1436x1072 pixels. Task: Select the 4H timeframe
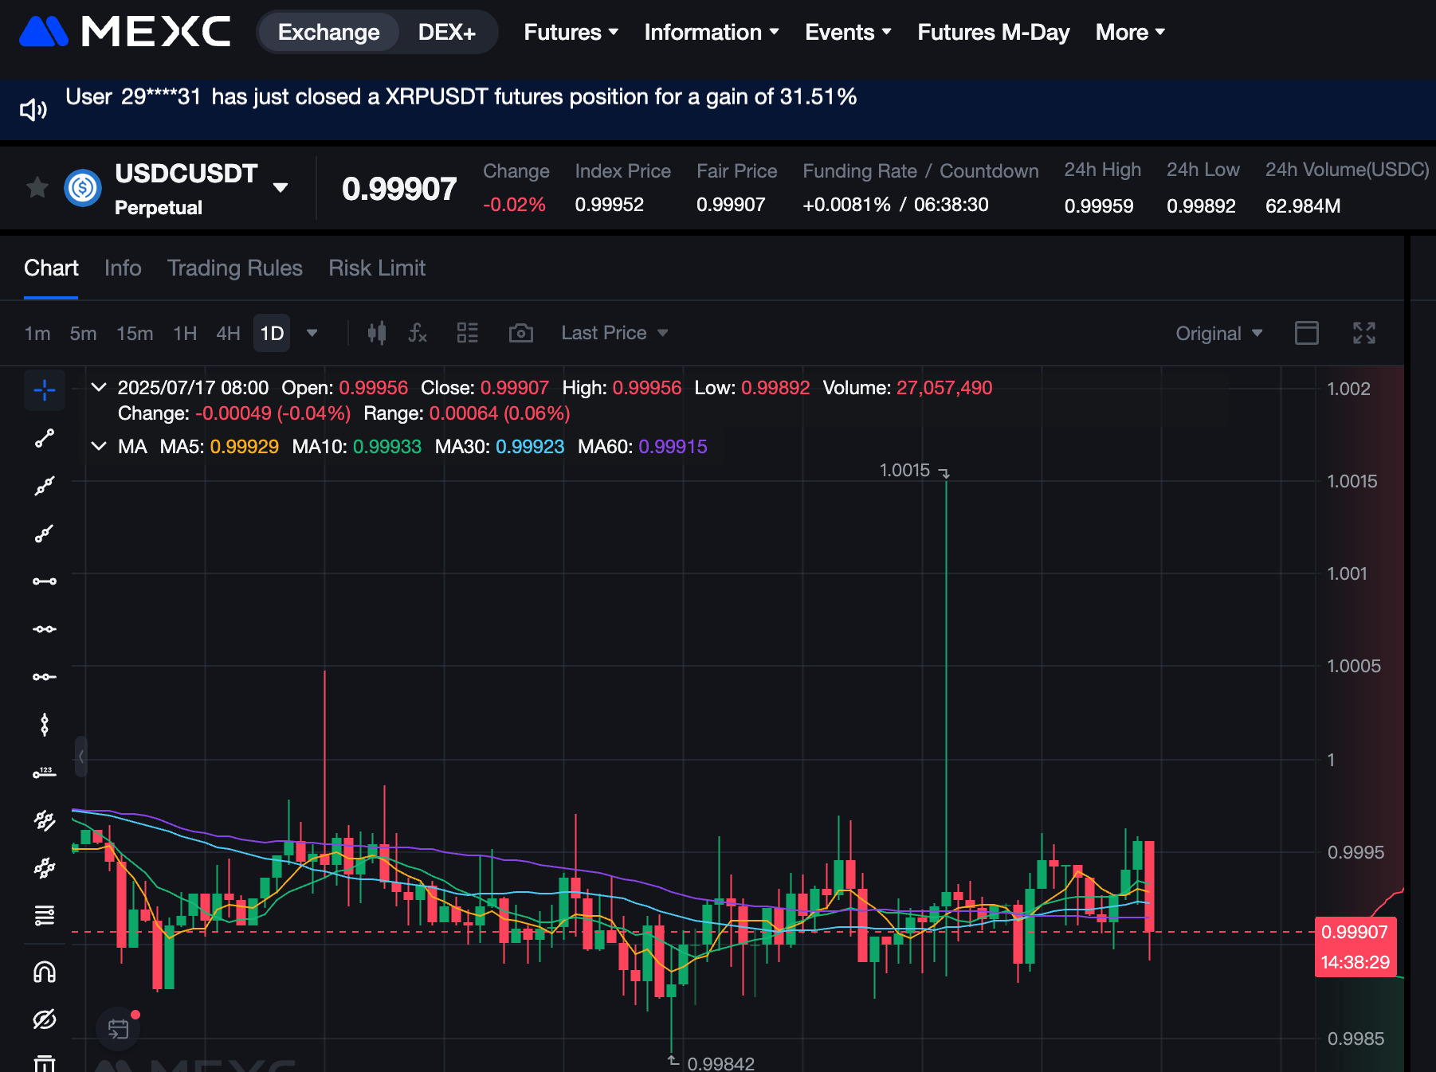coord(228,333)
